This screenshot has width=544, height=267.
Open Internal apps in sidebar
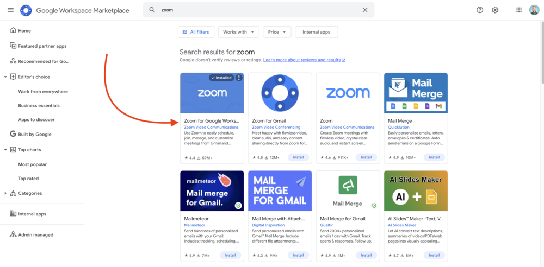pos(32,214)
